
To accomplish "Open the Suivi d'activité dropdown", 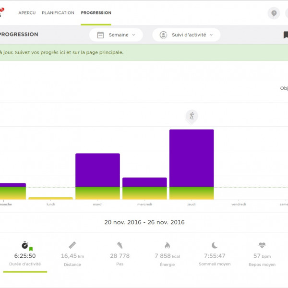I will pos(186,35).
